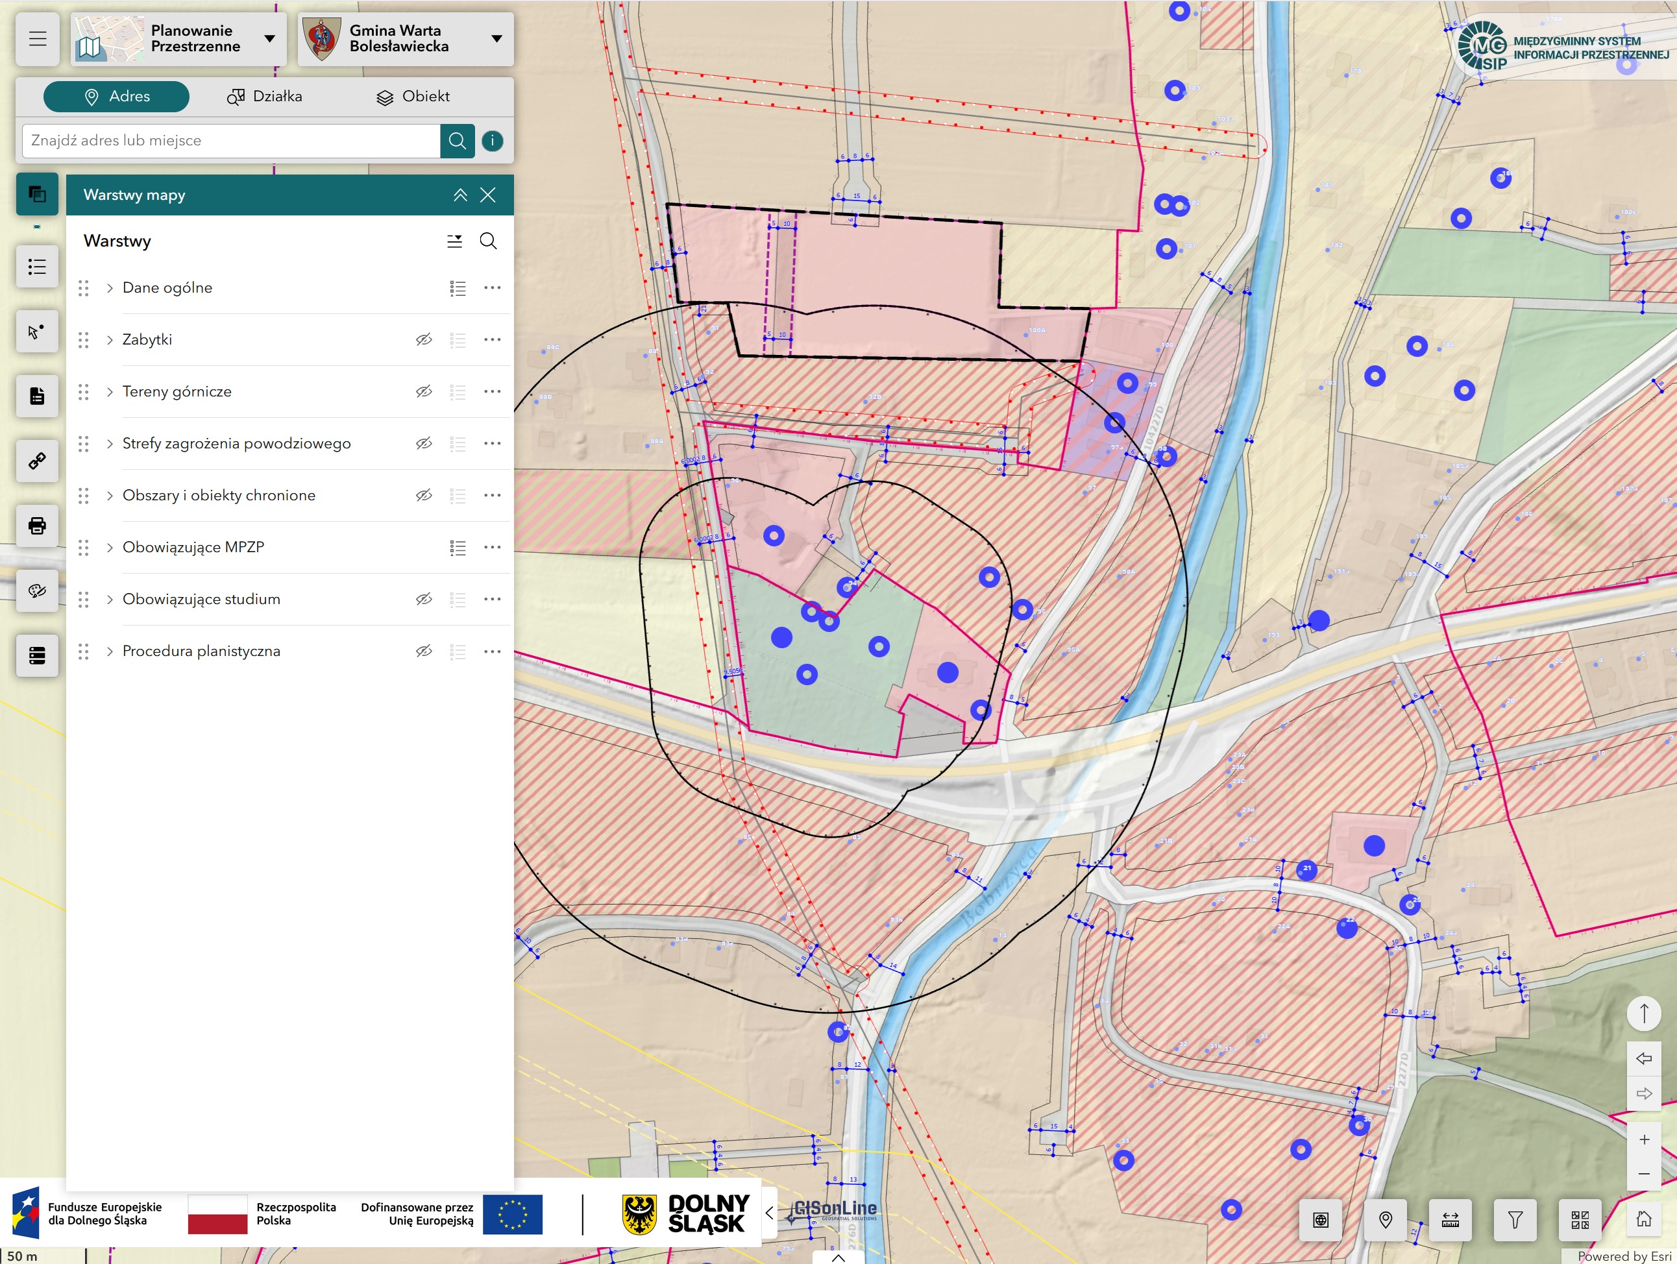Collapse the Warstwy mapy panel
Screen dimensions: 1677x1264
[460, 195]
